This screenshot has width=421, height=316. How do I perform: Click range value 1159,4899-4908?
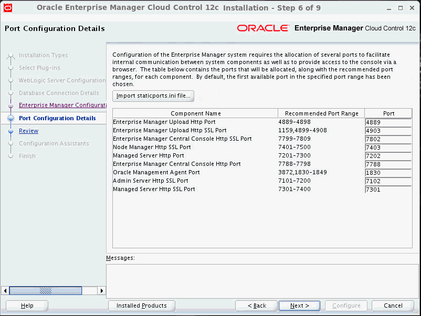coord(302,130)
